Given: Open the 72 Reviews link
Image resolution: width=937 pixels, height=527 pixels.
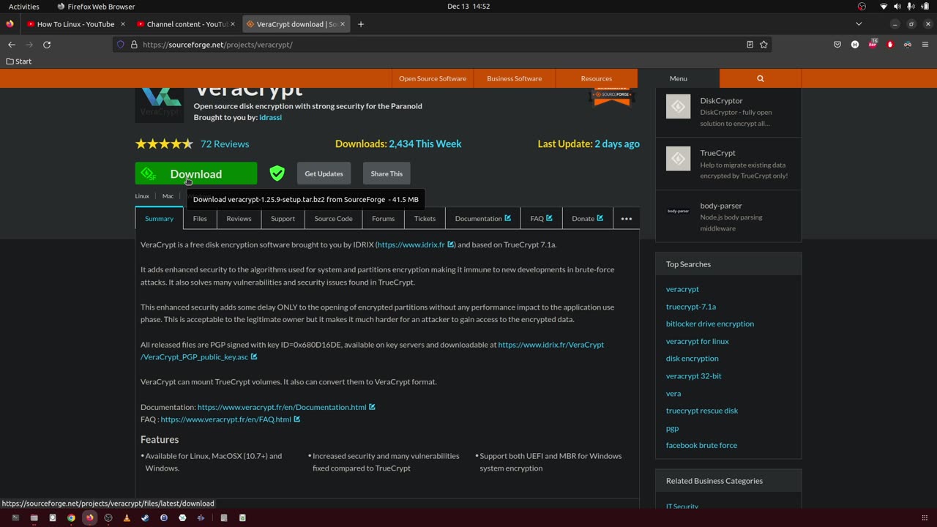Looking at the screenshot, I should coord(225,143).
